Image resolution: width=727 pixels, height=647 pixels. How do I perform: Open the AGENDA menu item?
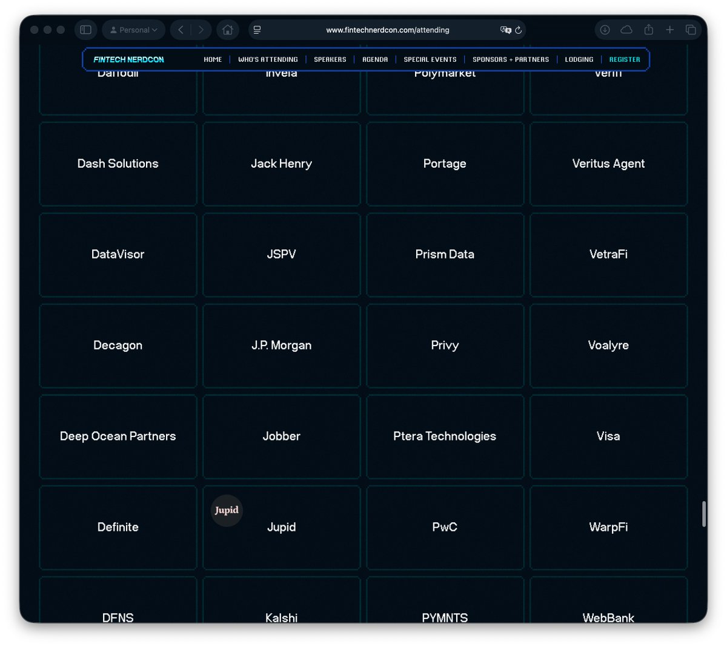pyautogui.click(x=375, y=59)
